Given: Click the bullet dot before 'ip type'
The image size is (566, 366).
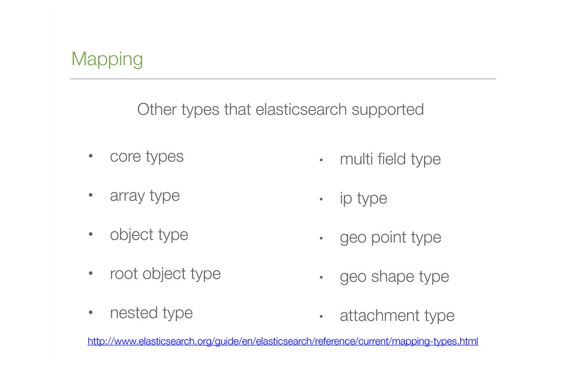Looking at the screenshot, I should click(x=321, y=199).
